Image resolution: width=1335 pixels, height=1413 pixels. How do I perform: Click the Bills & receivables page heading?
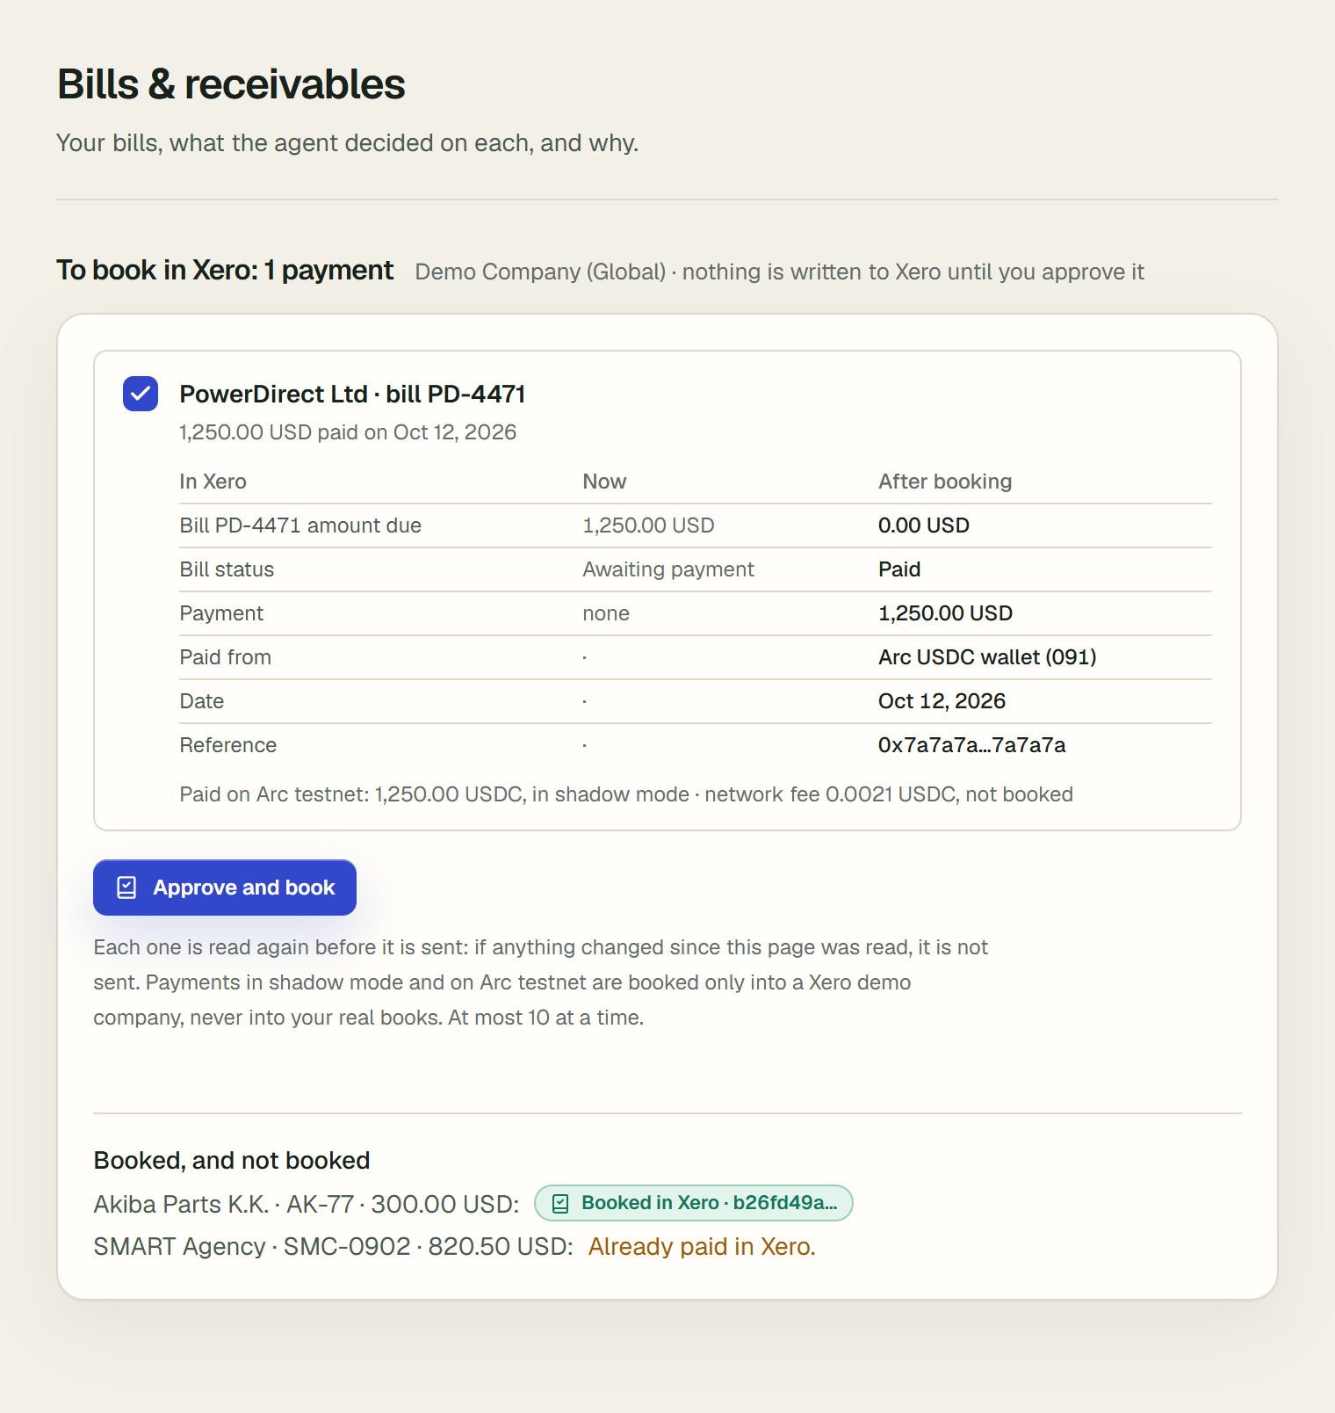(x=231, y=84)
